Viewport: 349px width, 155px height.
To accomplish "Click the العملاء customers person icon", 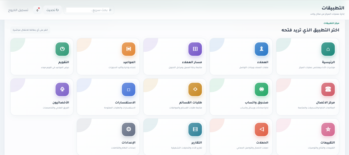I will click(x=261, y=49).
